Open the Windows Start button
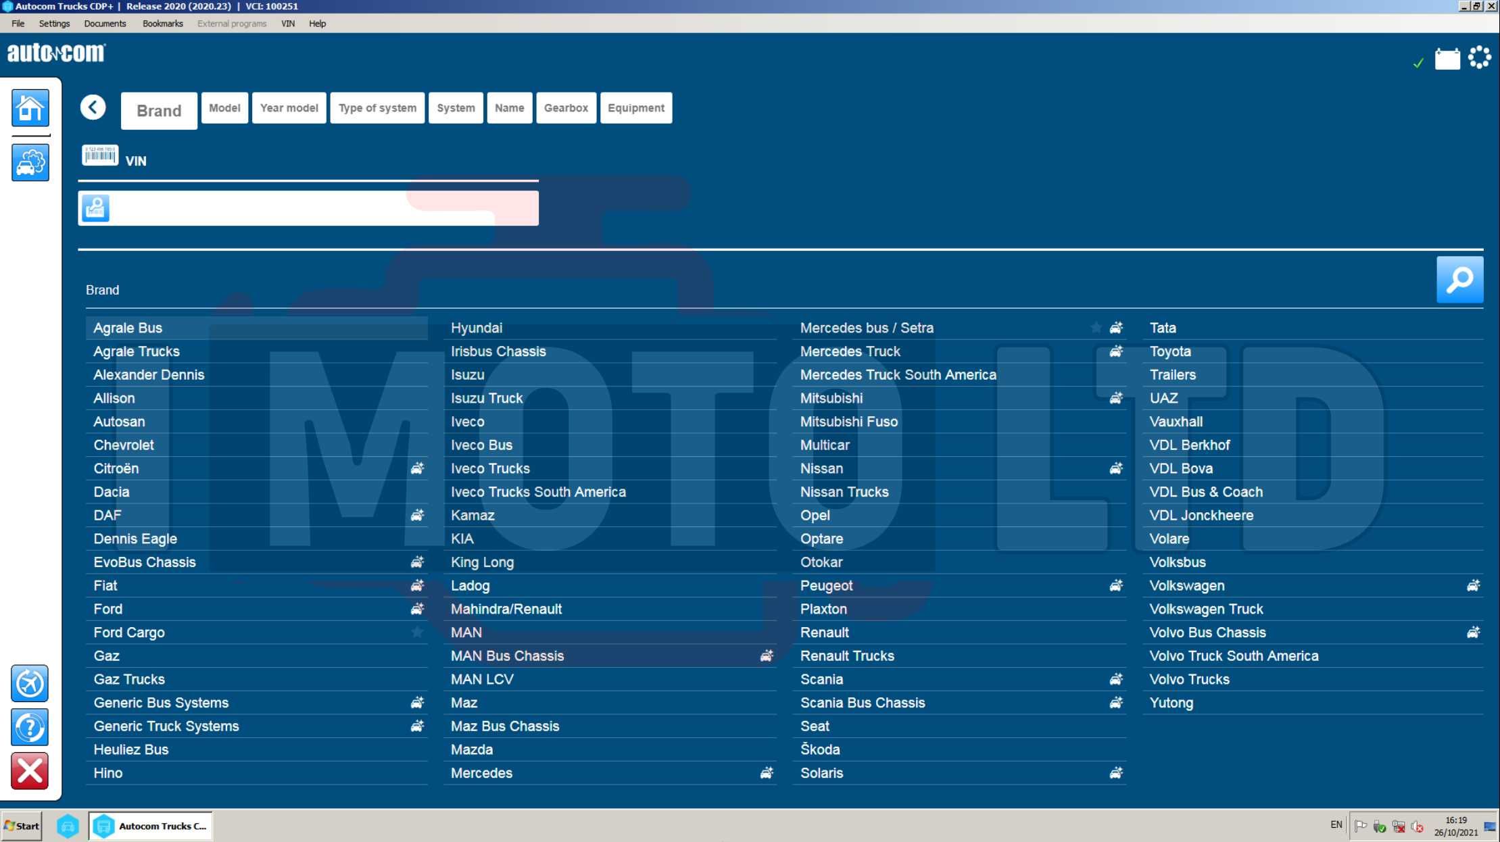1500x842 pixels. pyautogui.click(x=22, y=826)
